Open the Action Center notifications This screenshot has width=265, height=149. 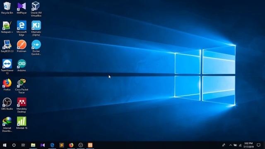[x=258, y=145]
